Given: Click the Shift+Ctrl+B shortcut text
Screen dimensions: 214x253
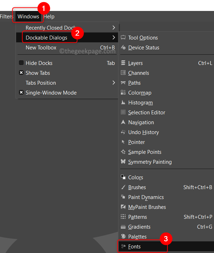Looking at the screenshot, I should point(198,187).
